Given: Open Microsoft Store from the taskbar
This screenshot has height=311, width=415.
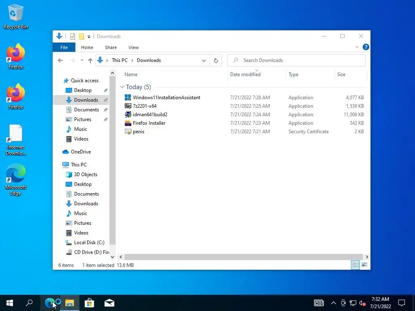Looking at the screenshot, I should (x=90, y=303).
